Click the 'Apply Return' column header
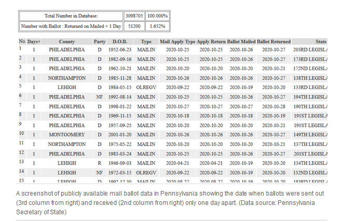343x222 pixels. [211, 41]
